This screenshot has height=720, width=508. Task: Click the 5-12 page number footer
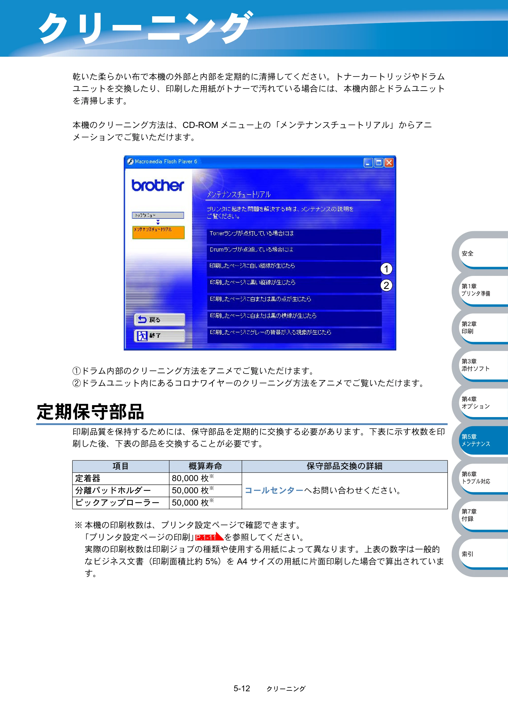[242, 688]
